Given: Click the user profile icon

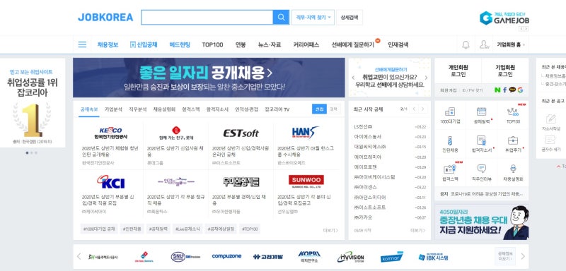Looking at the screenshot, I should [484, 44].
